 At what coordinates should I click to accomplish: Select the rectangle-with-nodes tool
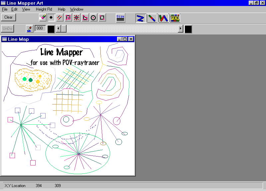[68, 18]
